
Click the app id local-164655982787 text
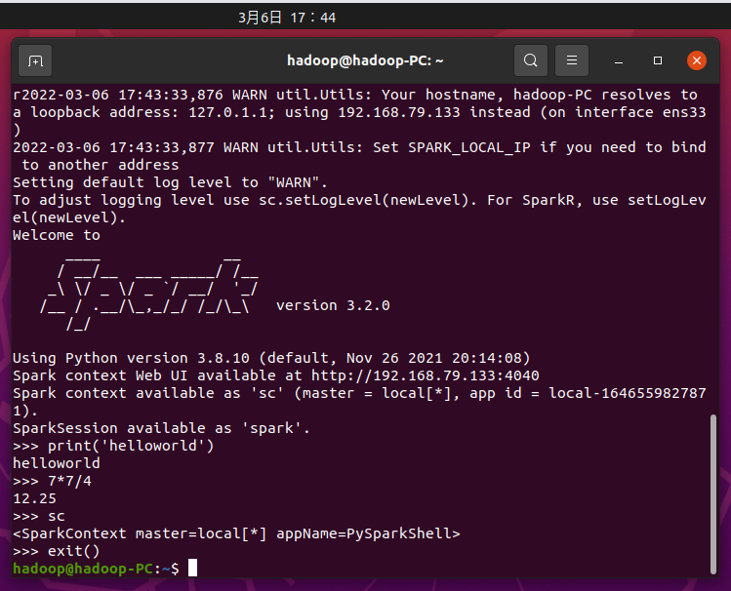tap(628, 393)
